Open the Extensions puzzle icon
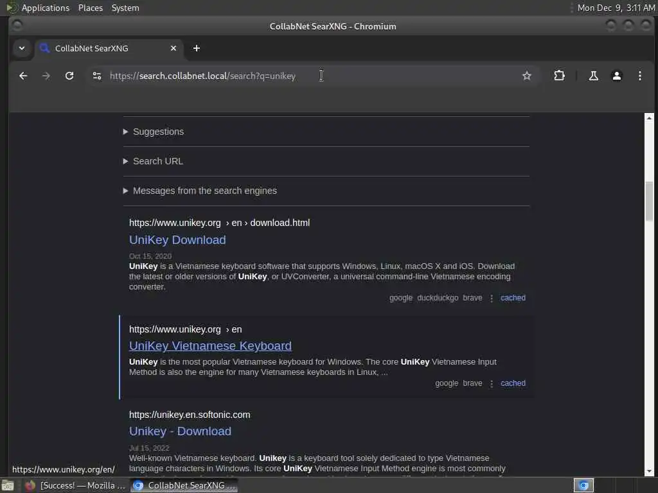The image size is (658, 493). 559,76
